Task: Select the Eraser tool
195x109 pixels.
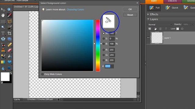Action: (9, 50)
